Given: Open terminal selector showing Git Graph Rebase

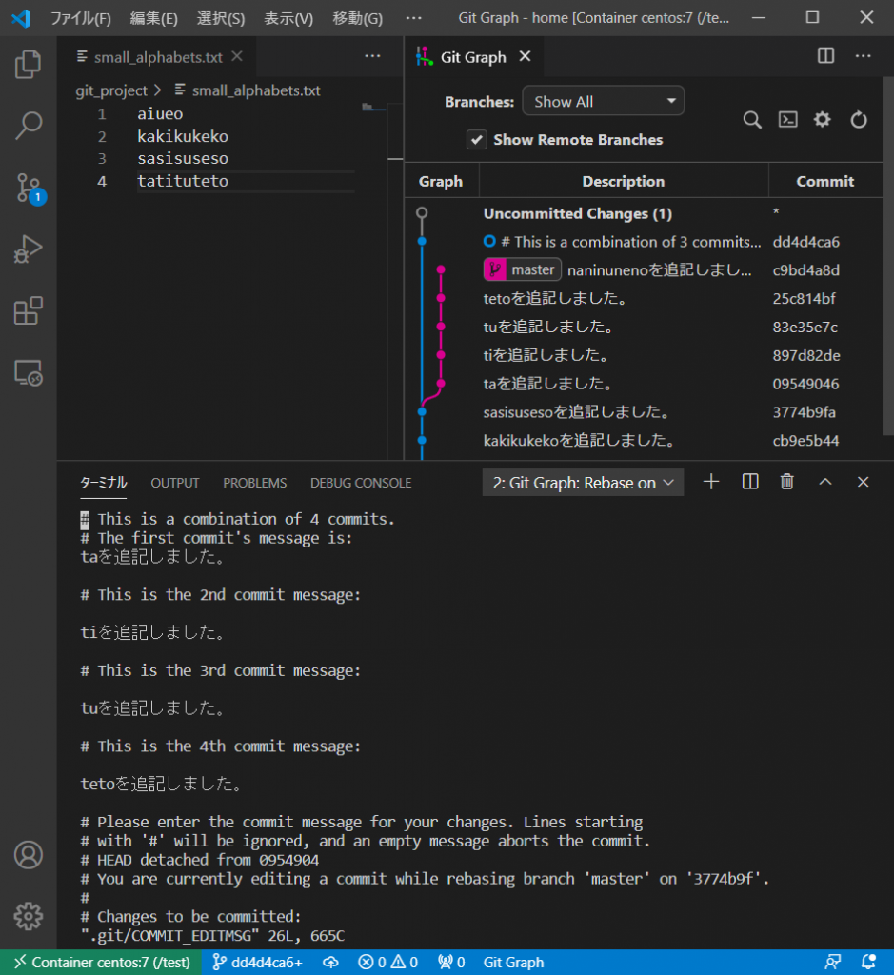Looking at the screenshot, I should 583,482.
